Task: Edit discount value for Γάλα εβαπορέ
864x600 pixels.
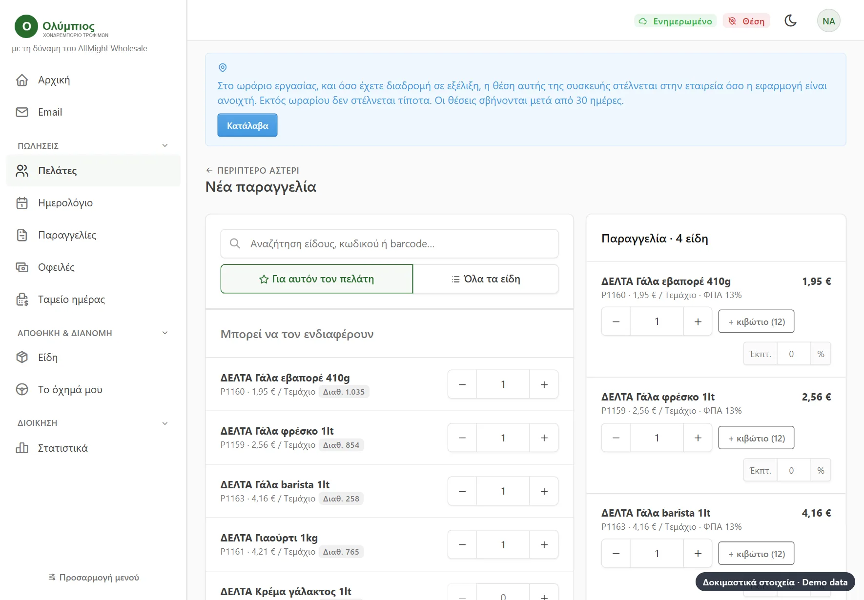Action: pyautogui.click(x=794, y=354)
